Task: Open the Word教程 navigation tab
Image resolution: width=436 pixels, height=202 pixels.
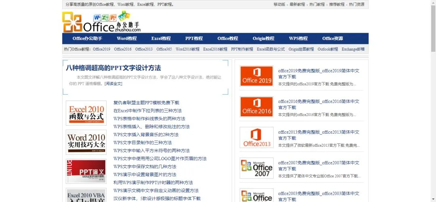Action: coord(127,38)
